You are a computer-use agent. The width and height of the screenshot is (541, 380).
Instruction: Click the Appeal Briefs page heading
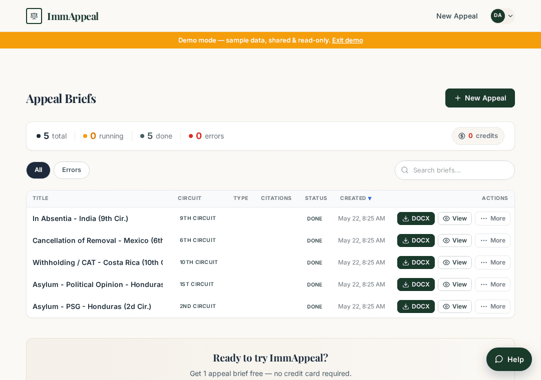(x=61, y=98)
